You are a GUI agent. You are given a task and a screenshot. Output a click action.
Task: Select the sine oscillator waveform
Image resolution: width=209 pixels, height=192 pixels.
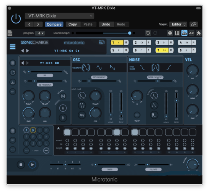click(86, 68)
